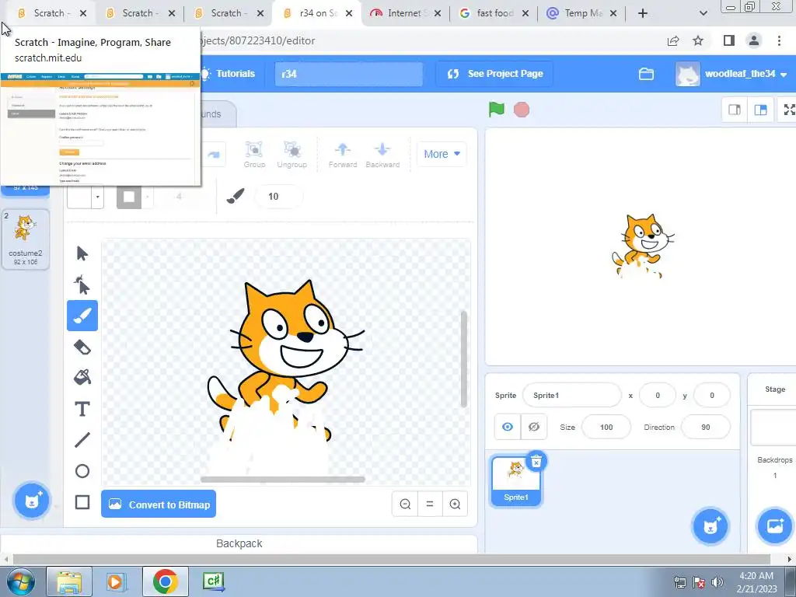Edit the sprite x position field
796x597 pixels.
(x=658, y=395)
